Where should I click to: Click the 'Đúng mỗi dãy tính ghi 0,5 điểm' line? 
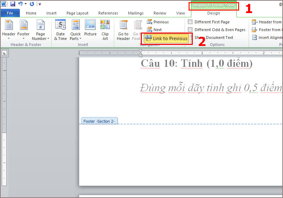(211, 88)
